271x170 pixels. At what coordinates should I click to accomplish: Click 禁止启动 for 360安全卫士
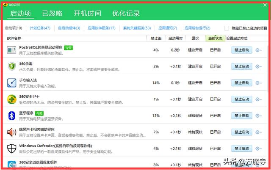(242, 100)
